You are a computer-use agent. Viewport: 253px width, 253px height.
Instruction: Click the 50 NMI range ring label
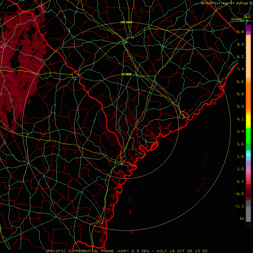126,74
